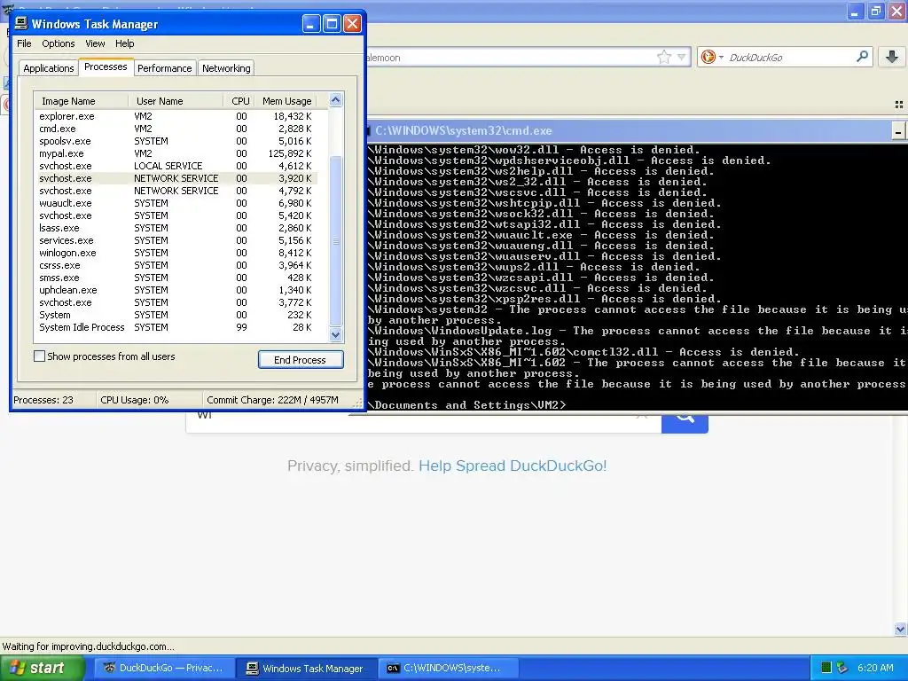This screenshot has width=908, height=681.
Task: Select svchost.exe row using 5,420 K
Action: coord(176,215)
